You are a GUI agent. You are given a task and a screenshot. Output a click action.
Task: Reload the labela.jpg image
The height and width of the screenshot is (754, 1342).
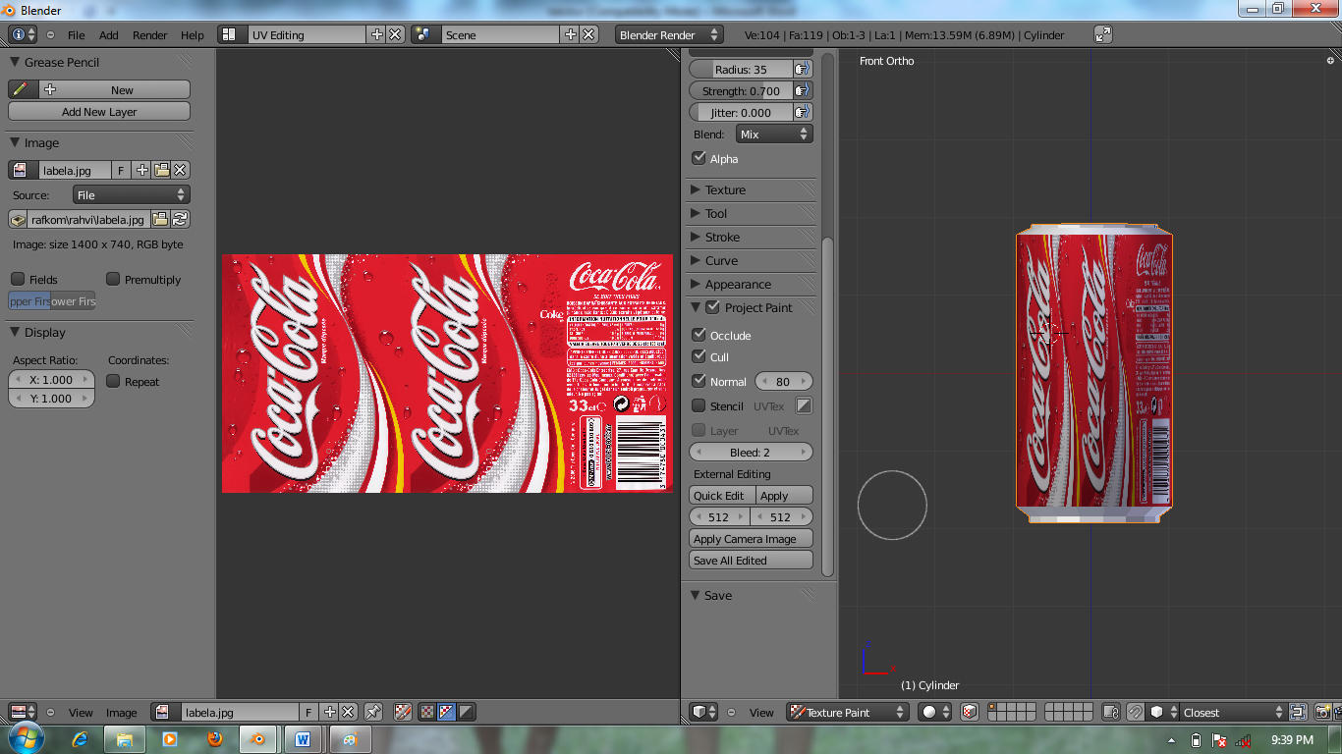(x=180, y=219)
